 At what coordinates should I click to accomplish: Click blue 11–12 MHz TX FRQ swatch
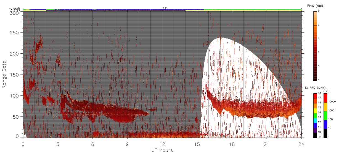315,125
